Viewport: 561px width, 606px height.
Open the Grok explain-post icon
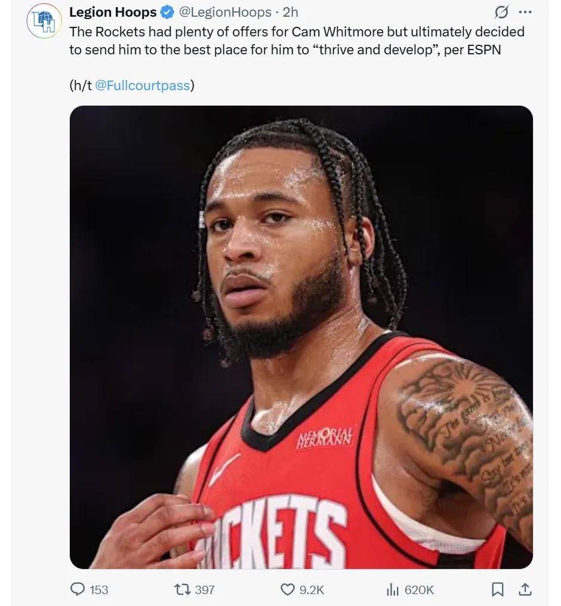pyautogui.click(x=501, y=13)
